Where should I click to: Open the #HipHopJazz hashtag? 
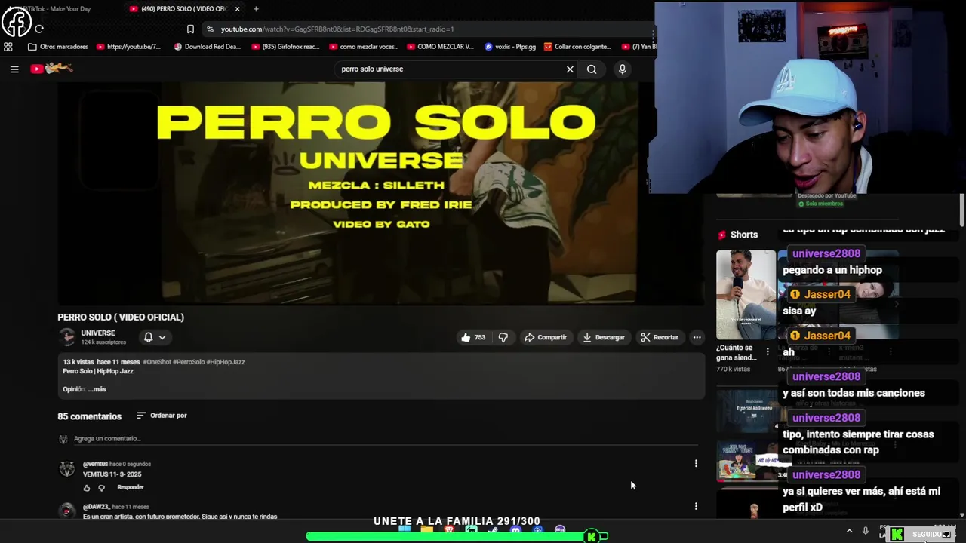226,362
